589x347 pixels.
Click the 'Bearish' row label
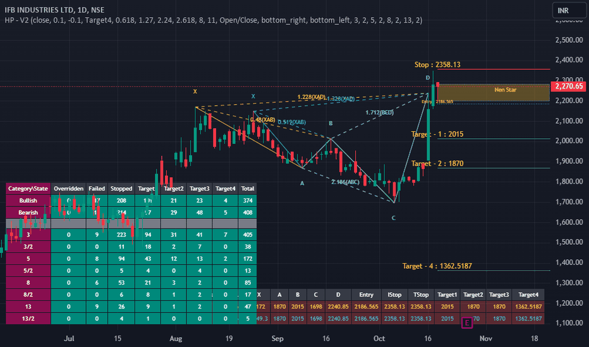point(28,213)
